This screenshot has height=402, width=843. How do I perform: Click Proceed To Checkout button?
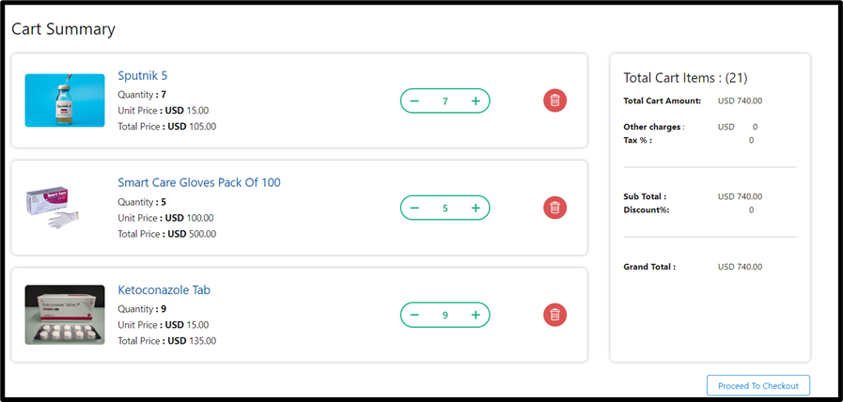point(757,386)
